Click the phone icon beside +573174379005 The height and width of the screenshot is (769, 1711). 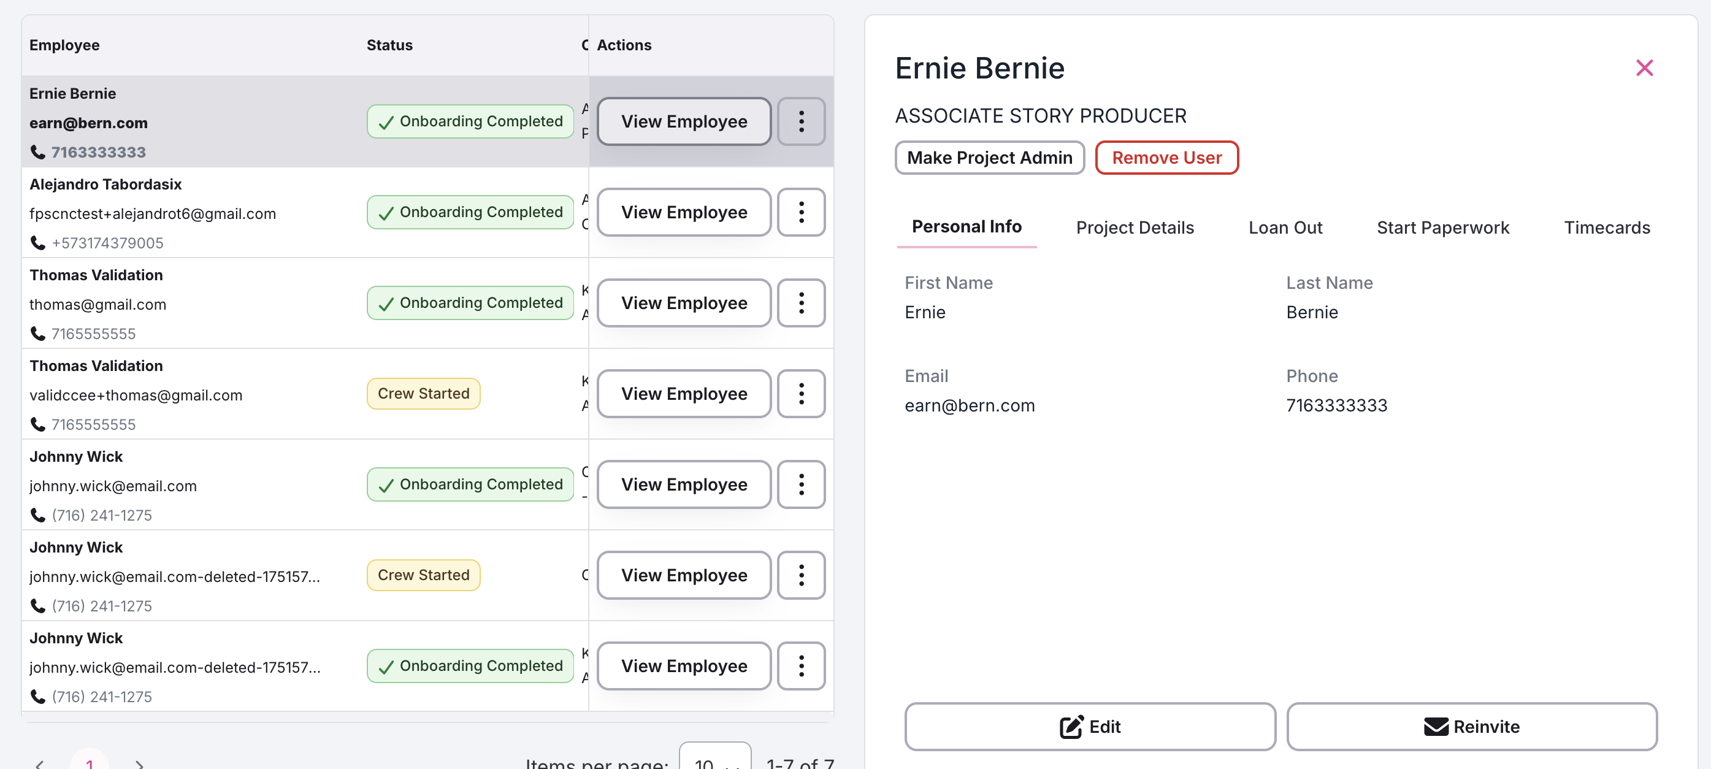point(38,243)
